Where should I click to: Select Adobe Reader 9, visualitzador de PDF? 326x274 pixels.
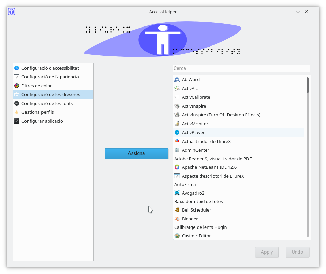coord(239,159)
